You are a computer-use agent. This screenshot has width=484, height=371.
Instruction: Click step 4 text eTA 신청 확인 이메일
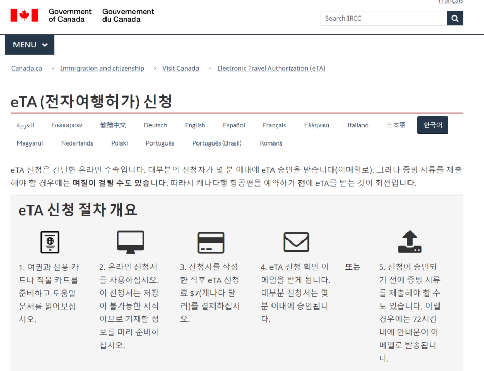[295, 293]
